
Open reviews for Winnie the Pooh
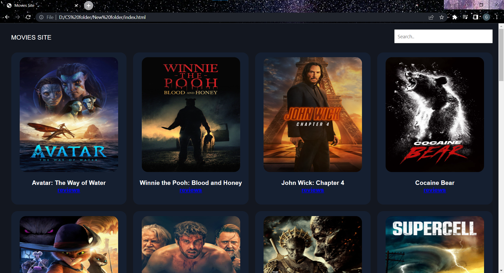191,190
